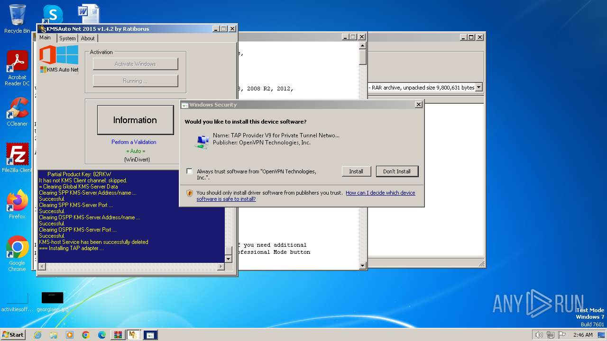This screenshot has height=341, width=607.
Task: Open the FileZilla Client desktop shortcut
Action: 17,158
